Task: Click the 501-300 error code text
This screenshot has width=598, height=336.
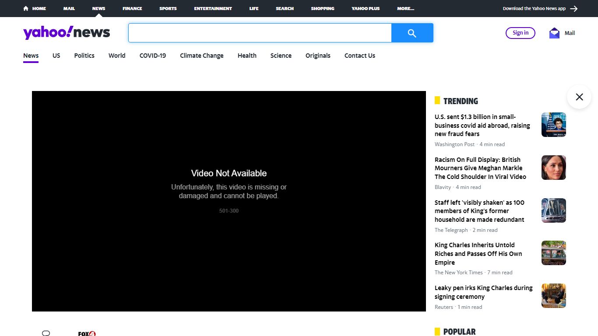Action: (x=229, y=211)
